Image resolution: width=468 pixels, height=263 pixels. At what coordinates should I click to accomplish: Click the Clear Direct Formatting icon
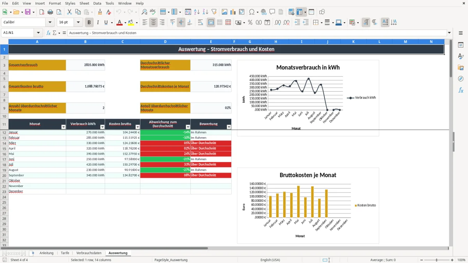tap(108, 12)
